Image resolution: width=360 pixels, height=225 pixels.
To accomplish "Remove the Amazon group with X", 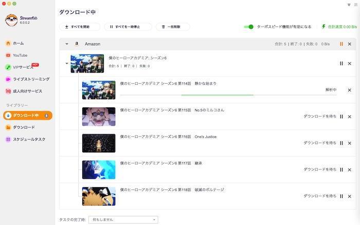I will click(349, 44).
